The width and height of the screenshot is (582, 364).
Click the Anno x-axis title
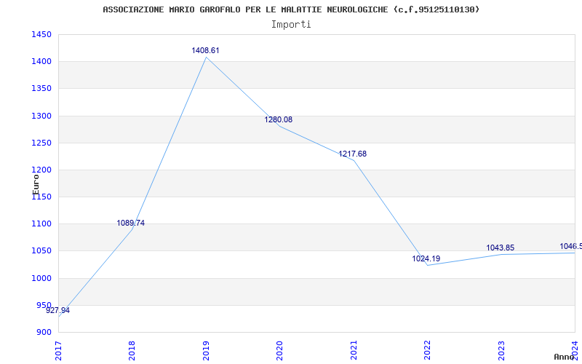pyautogui.click(x=565, y=357)
